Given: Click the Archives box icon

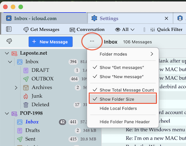Looking at the screenshot, I should 26,88.
